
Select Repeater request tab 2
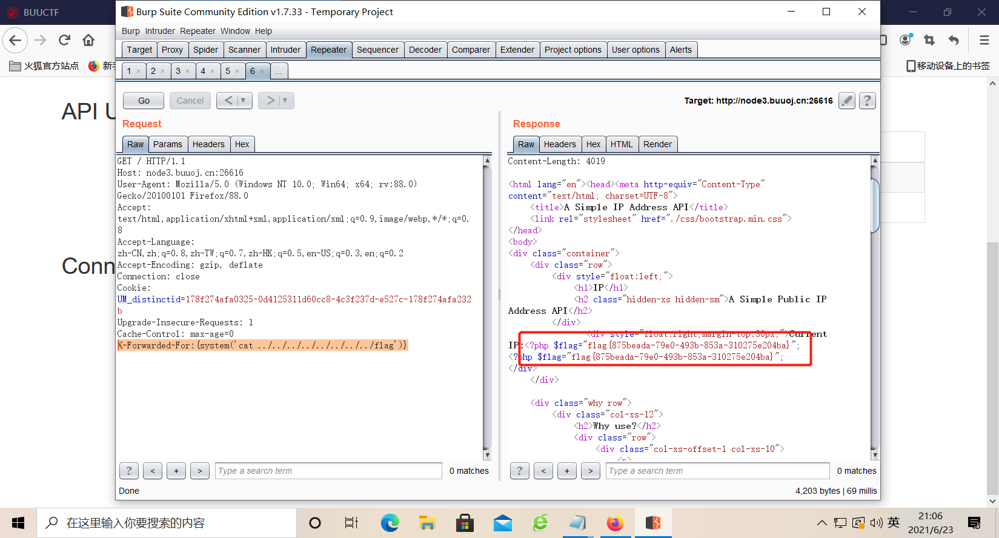(158, 71)
